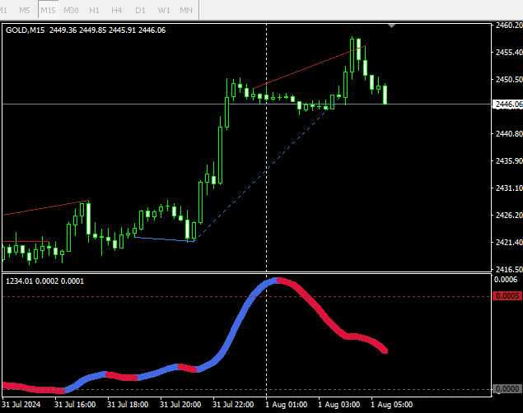The image size is (523, 413).
Task: Set the chart to monthly MN
Action: coord(187,10)
